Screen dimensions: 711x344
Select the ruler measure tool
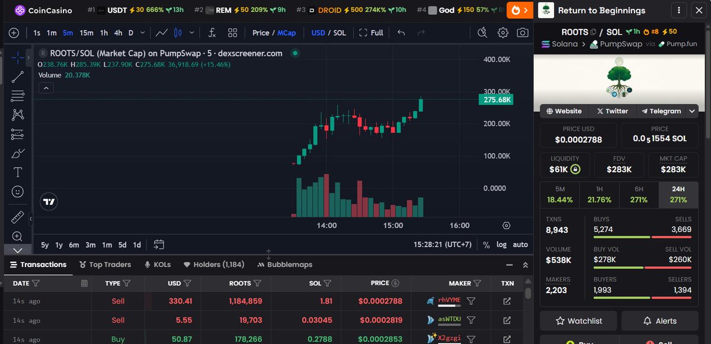(17, 218)
